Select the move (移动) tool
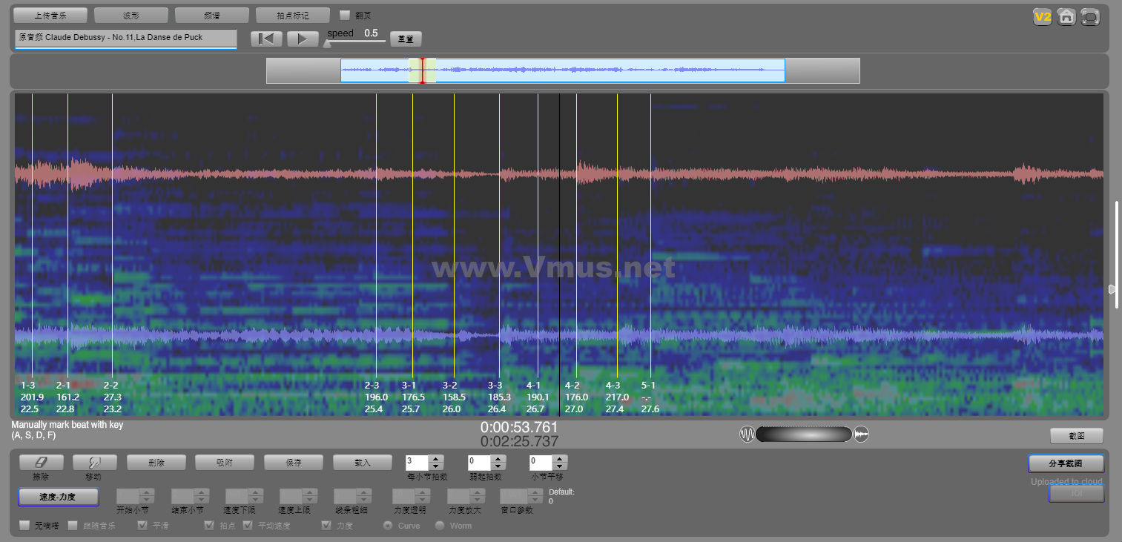1122x542 pixels. coord(94,462)
